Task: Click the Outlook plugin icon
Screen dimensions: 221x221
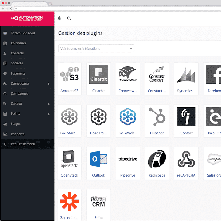Action: point(98,159)
